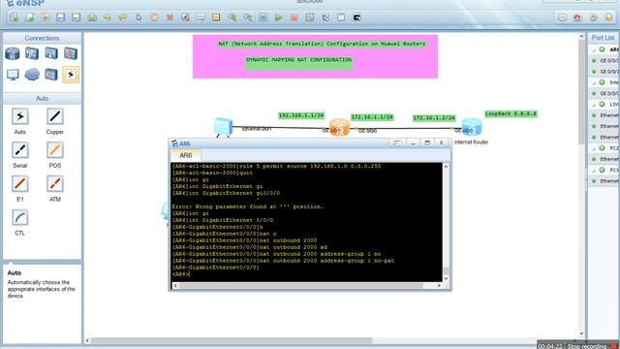
Task: Click the canvas vertical scrollbar up arrow
Action: [x=581, y=37]
